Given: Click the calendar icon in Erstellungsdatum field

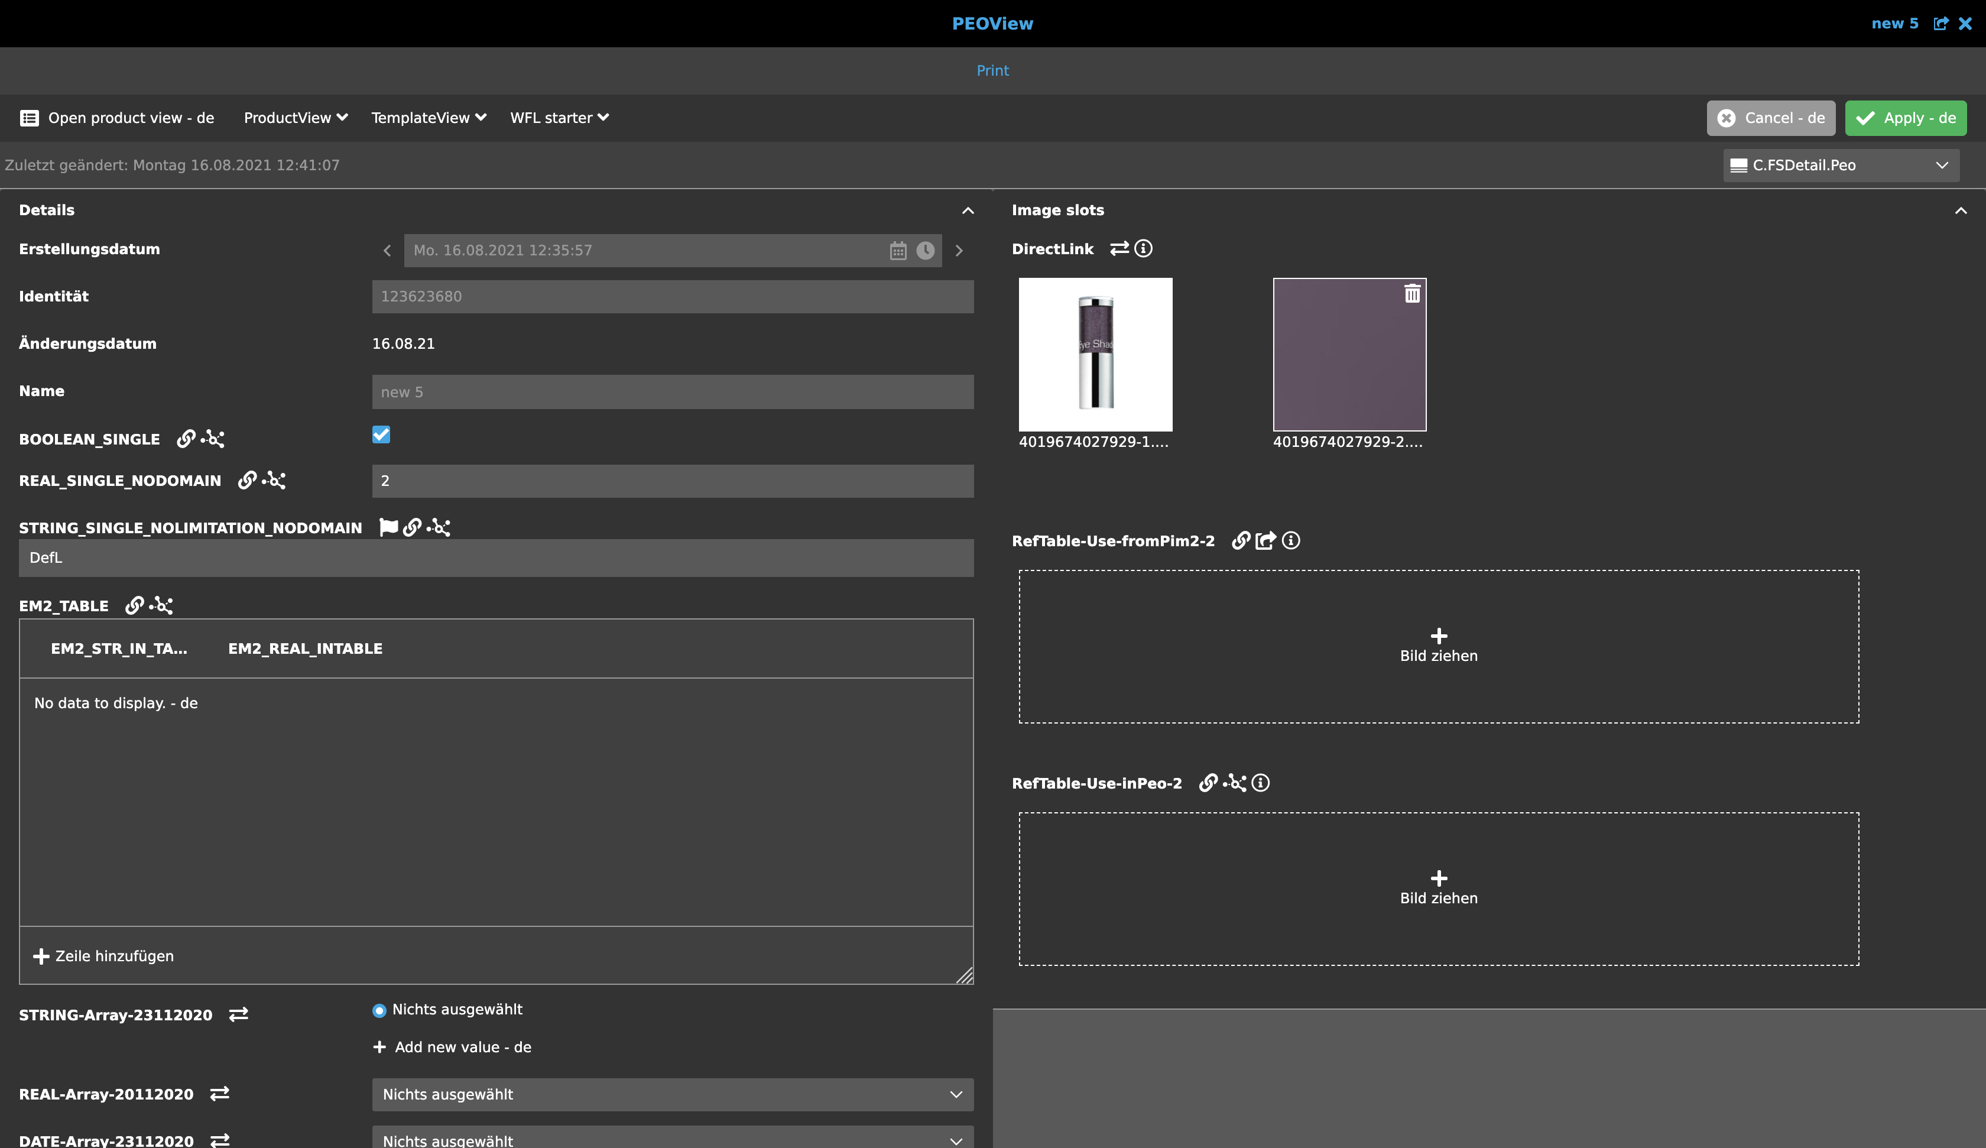Looking at the screenshot, I should [x=898, y=251].
